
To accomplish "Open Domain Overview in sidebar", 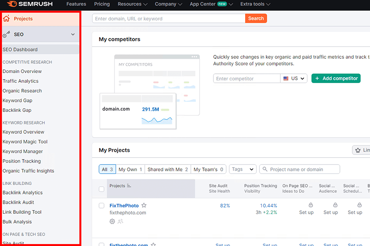I will point(22,71).
